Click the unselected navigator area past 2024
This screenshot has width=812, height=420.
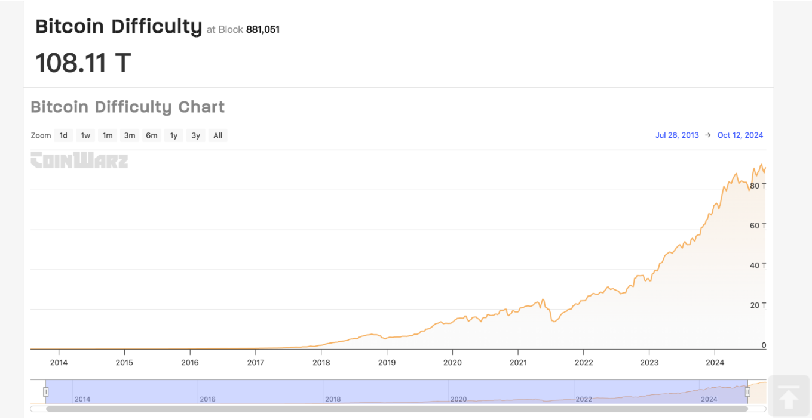(x=758, y=391)
